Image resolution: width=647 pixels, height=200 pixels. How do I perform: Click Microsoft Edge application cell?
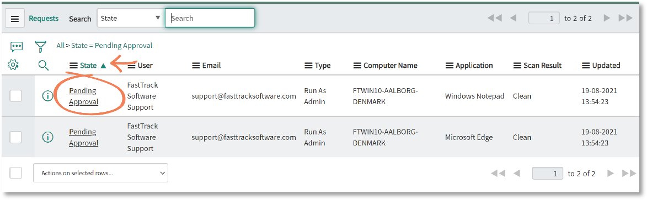(469, 137)
